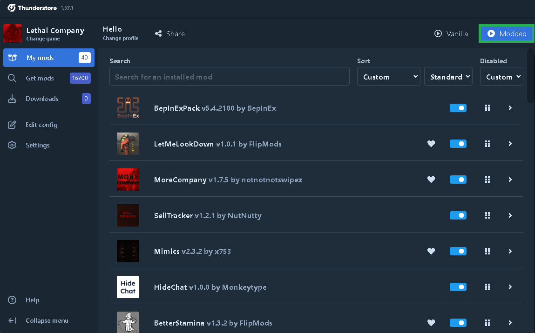The height and width of the screenshot is (333, 535).
Task: Click BepInExPack drag handle grid icon
Action: [487, 108]
